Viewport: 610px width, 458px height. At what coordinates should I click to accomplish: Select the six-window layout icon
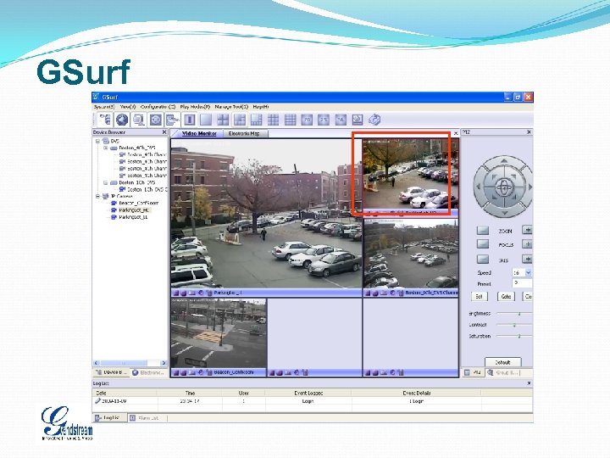(x=240, y=120)
